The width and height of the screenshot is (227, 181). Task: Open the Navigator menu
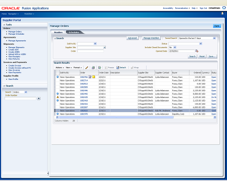point(13,14)
